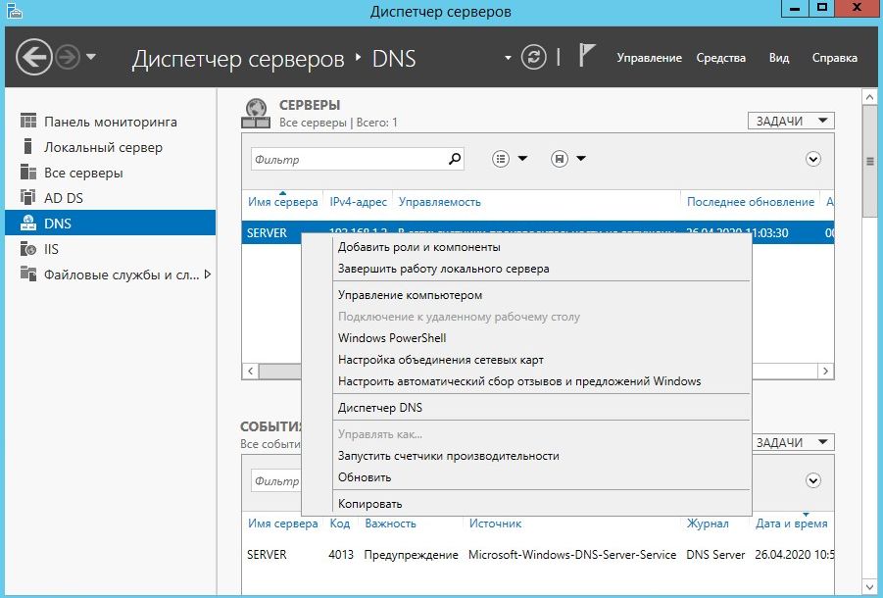Open the Средства menu
This screenshot has height=598, width=883.
pyautogui.click(x=721, y=58)
